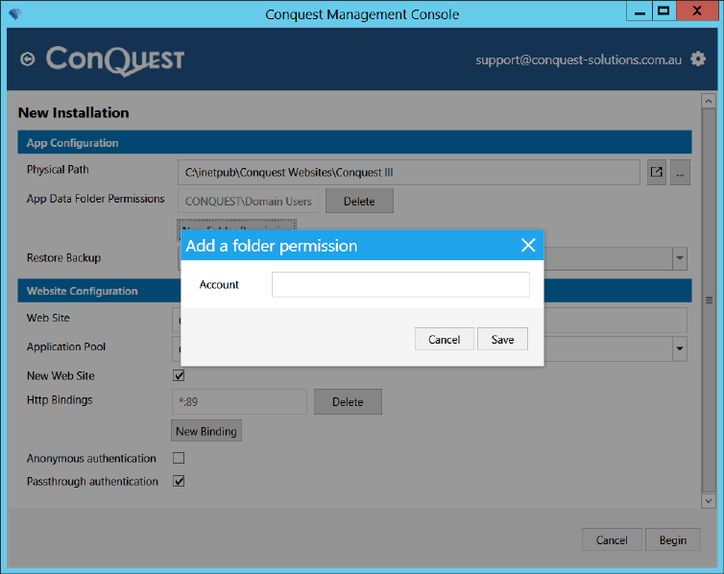Expand the Application Pool dropdown

tap(680, 348)
